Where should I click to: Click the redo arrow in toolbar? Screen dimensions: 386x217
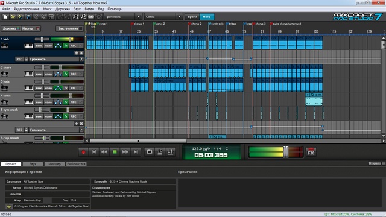click(x=68, y=17)
